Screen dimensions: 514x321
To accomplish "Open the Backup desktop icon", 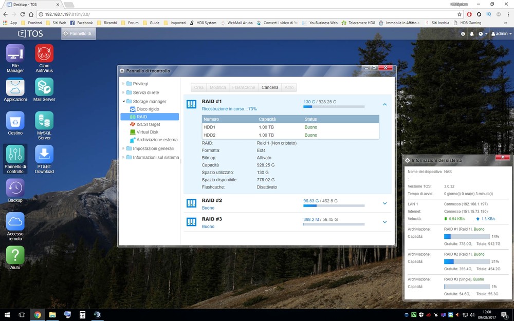I will [15, 188].
